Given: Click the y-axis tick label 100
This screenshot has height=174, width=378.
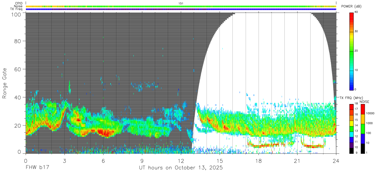Looking at the screenshot, I should 16,14.
